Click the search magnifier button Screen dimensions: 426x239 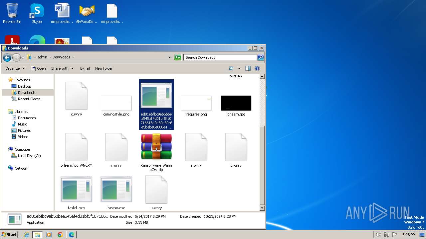pyautogui.click(x=261, y=57)
